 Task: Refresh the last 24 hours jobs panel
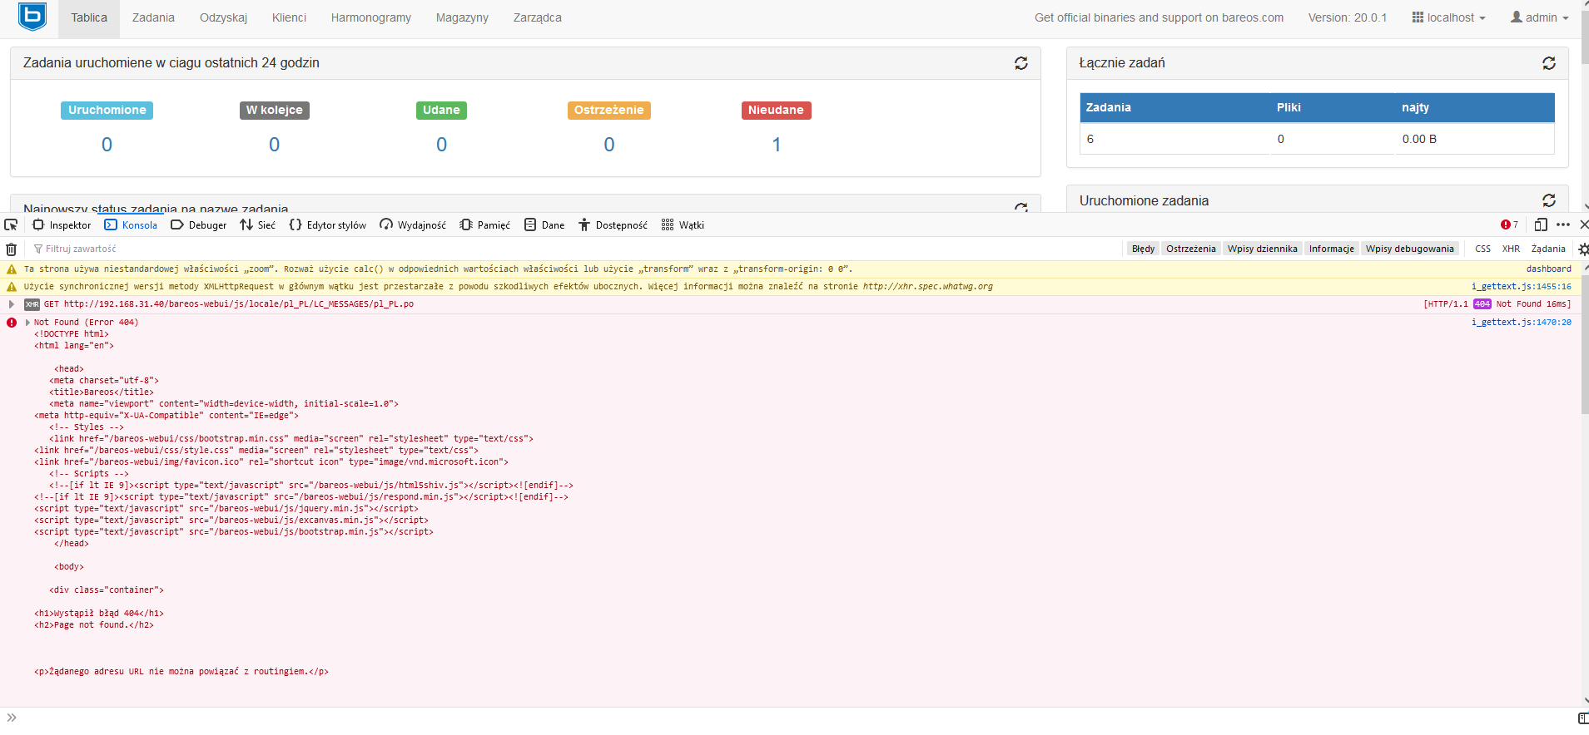1020,63
